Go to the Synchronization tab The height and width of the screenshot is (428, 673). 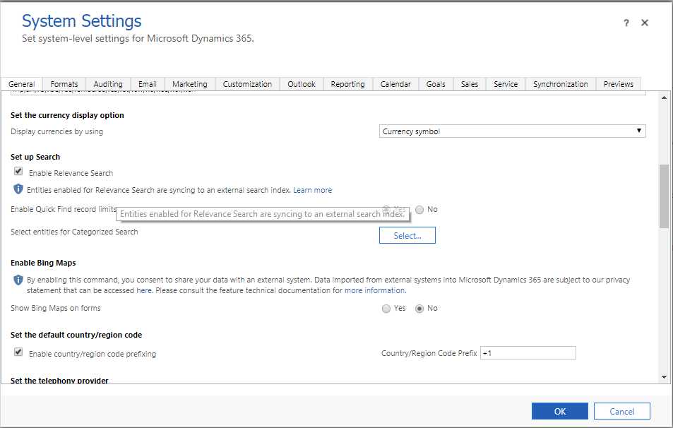560,84
